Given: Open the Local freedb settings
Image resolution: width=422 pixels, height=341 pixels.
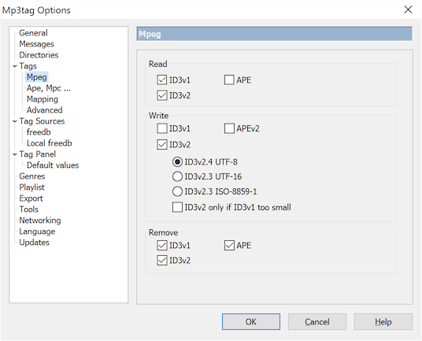Looking at the screenshot, I should 50,143.
